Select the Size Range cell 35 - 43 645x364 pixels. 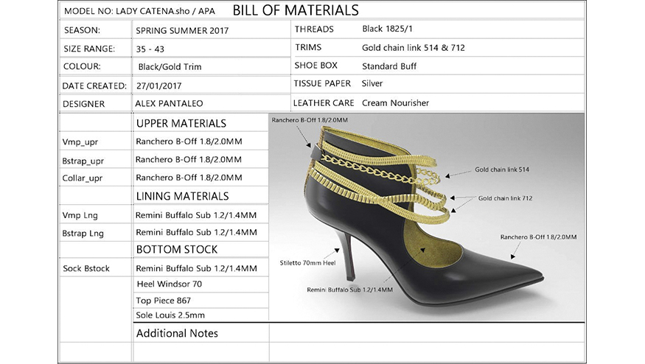[151, 49]
